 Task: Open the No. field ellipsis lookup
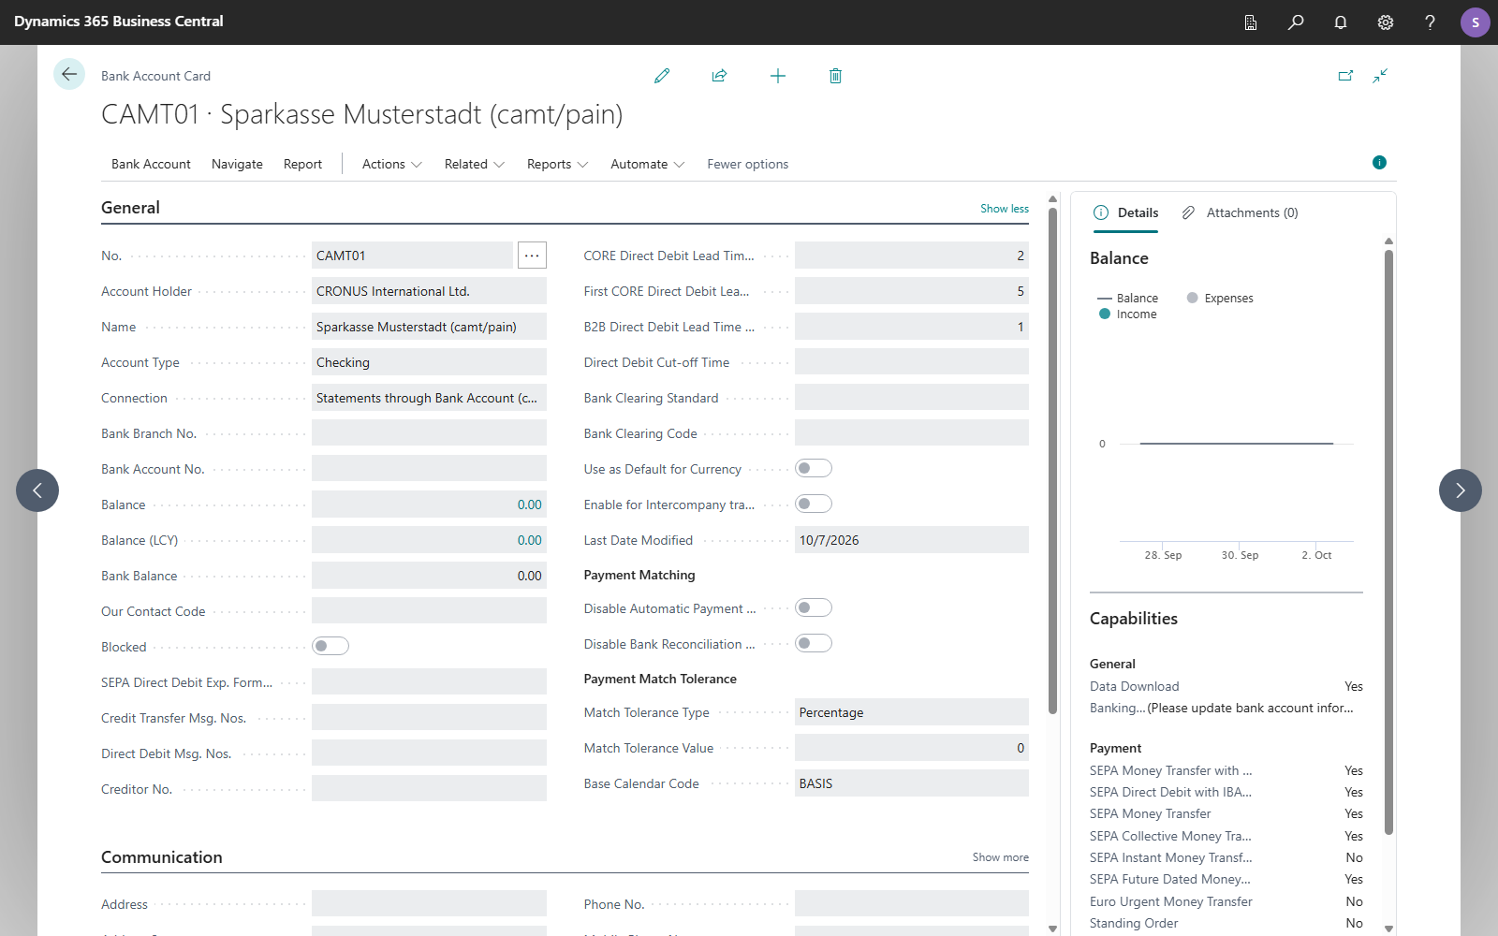click(532, 256)
